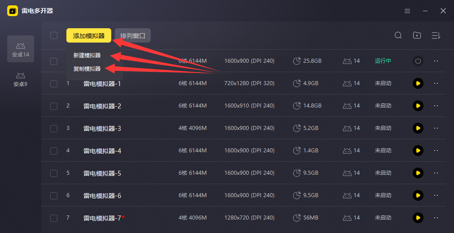This screenshot has height=233, width=454.
Task: Click the 4核 4096M spec in 雷电模拟器-3 row
Action: 192,128
